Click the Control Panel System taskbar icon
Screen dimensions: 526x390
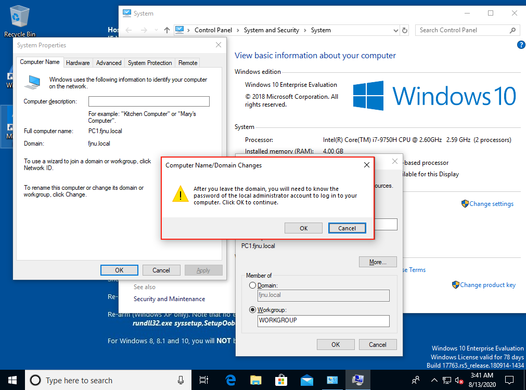pyautogui.click(x=332, y=380)
